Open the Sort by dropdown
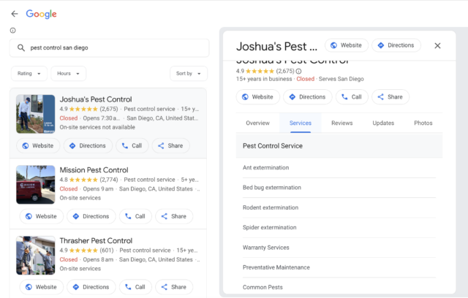The width and height of the screenshot is (468, 298). (188, 73)
